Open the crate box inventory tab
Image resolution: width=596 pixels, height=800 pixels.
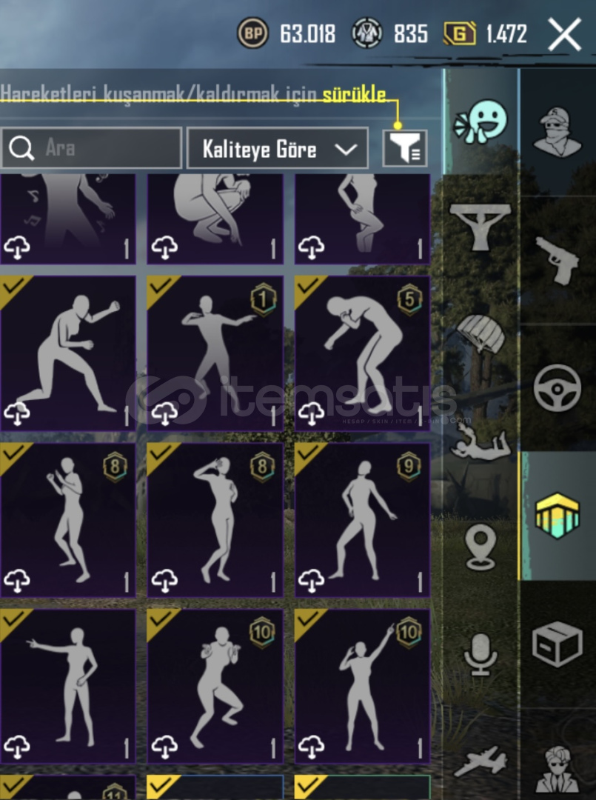point(558,644)
